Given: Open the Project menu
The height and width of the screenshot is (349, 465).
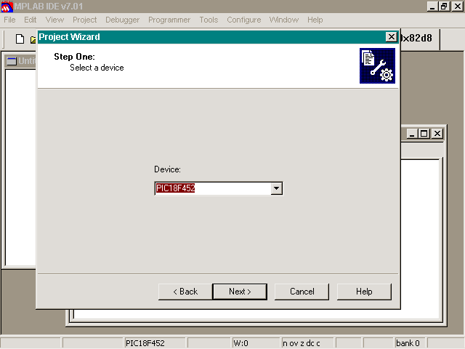Looking at the screenshot, I should click(85, 20).
